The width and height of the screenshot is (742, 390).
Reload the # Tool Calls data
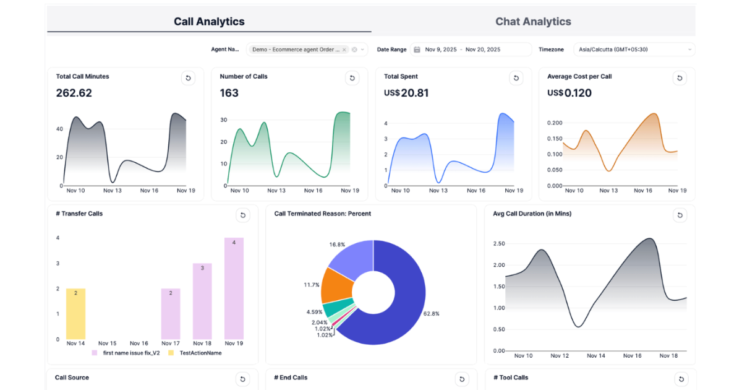click(x=681, y=379)
